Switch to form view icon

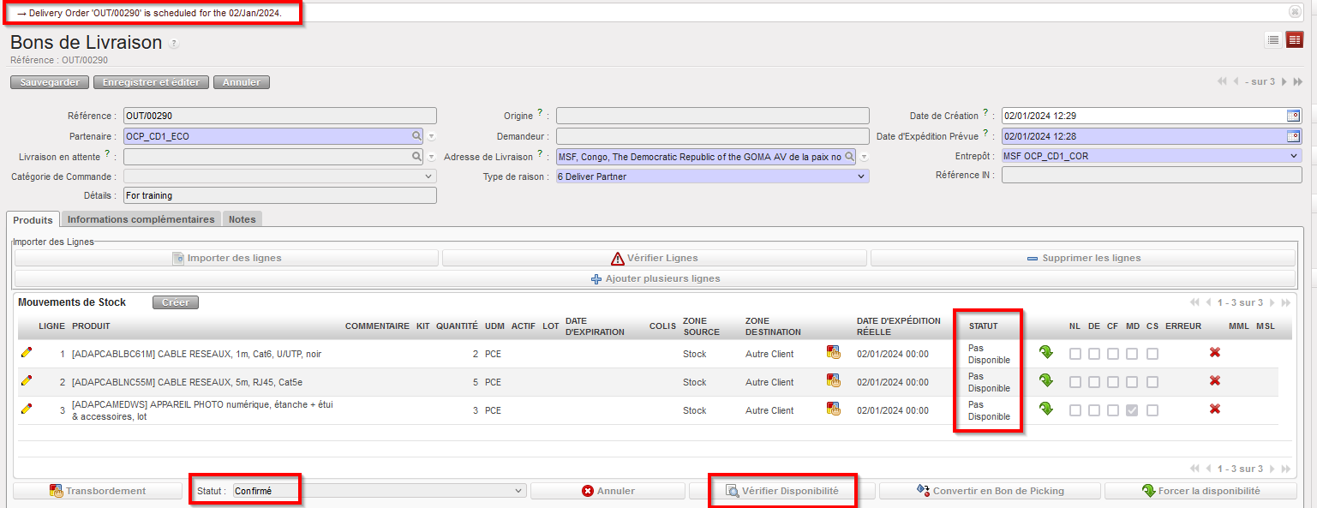click(1294, 39)
